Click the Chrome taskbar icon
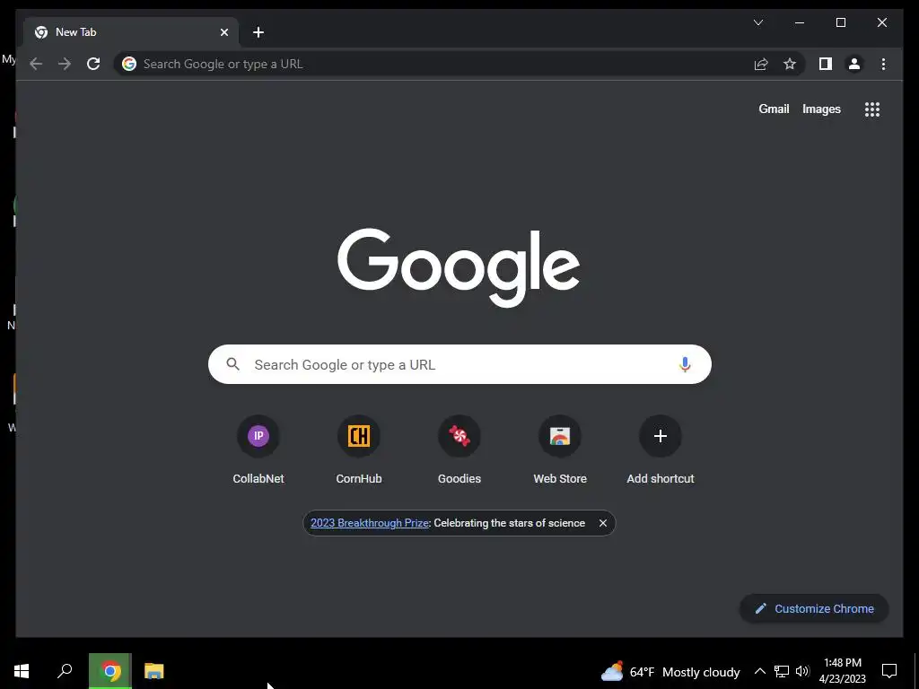Viewport: 919px width, 689px height. click(x=110, y=671)
